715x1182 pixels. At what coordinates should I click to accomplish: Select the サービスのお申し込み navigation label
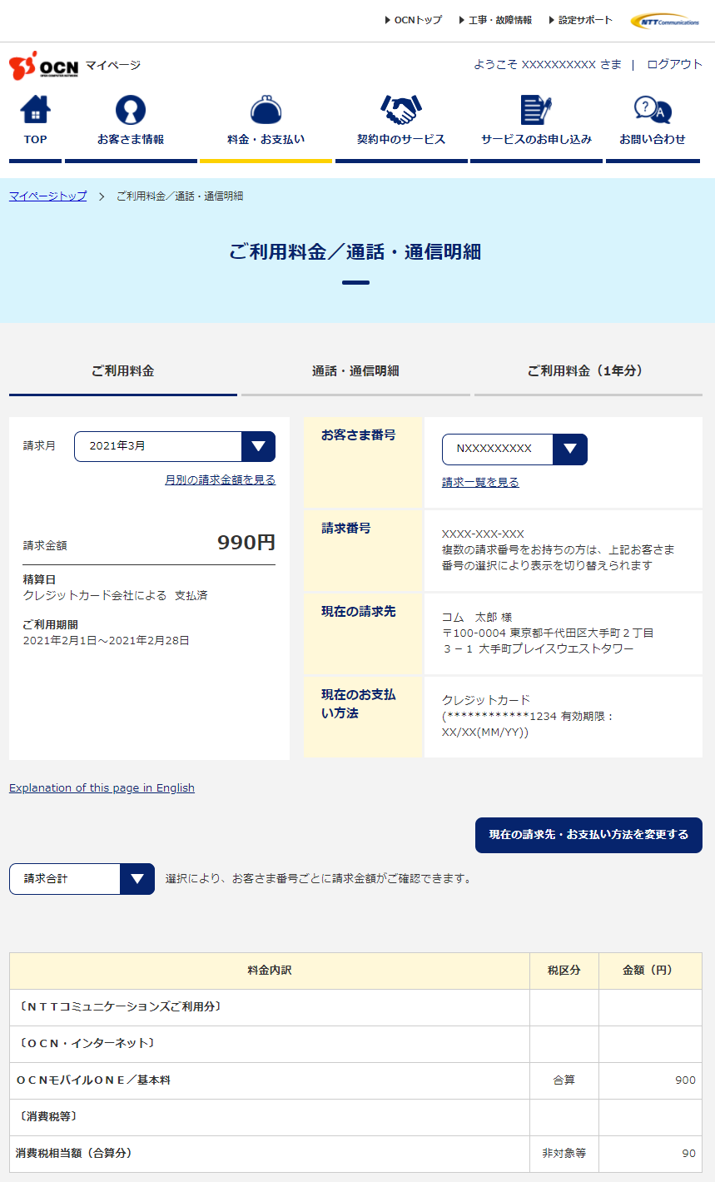point(536,139)
